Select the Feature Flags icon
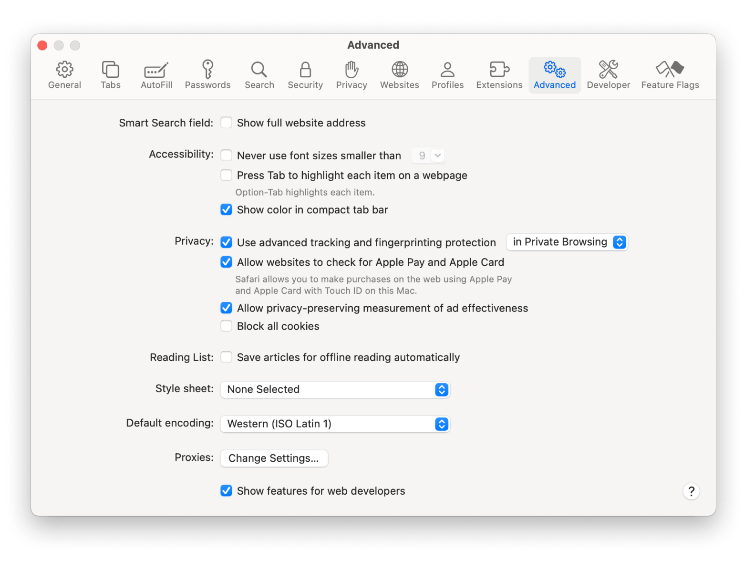The width and height of the screenshot is (744, 561). tap(670, 70)
